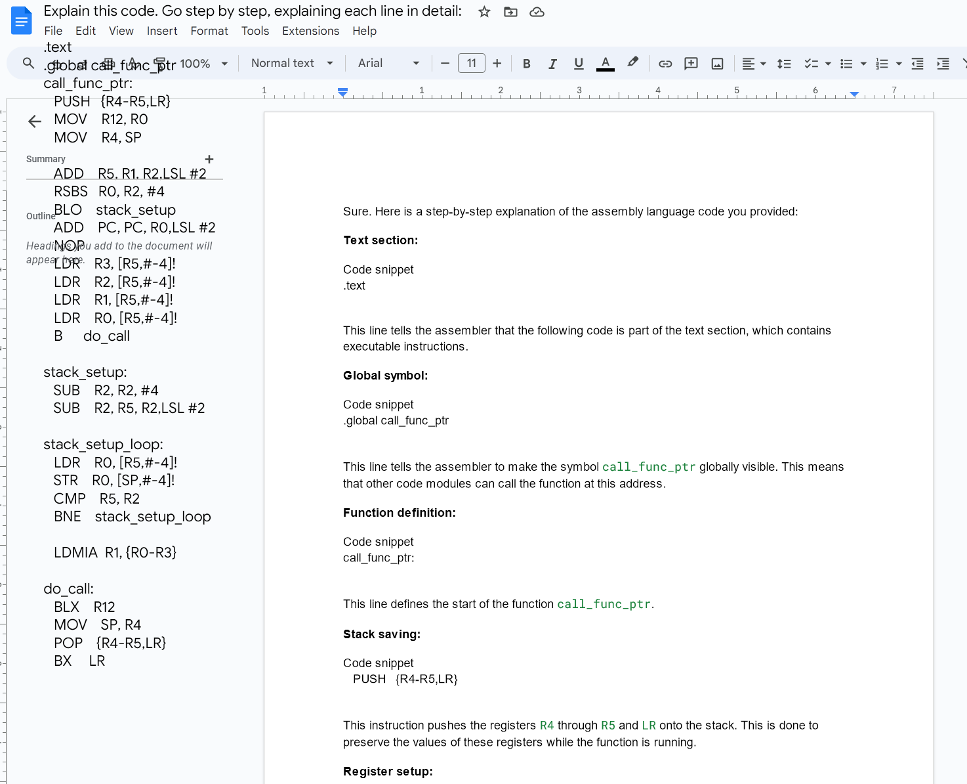Insert a link from the toolbar
The width and height of the screenshot is (967, 784).
[665, 63]
